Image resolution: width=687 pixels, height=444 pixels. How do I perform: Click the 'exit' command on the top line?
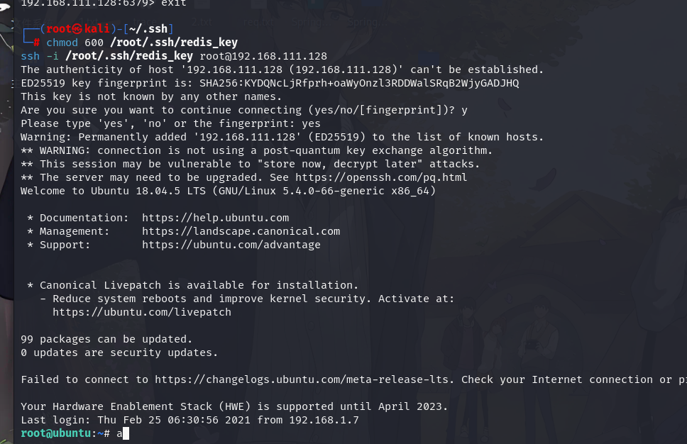tap(173, 3)
